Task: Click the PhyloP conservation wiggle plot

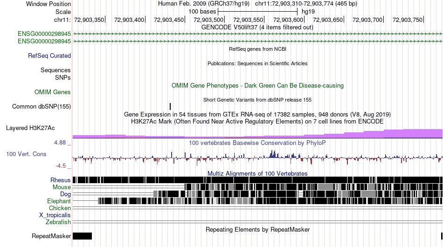Action: coord(257,158)
